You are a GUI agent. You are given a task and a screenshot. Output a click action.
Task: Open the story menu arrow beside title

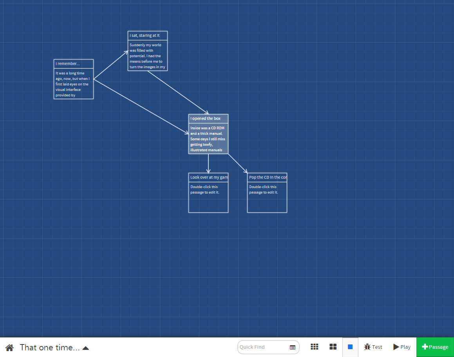(86, 348)
